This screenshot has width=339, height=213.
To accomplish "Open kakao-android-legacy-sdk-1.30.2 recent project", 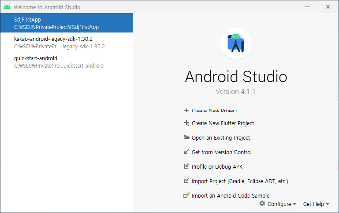I will [x=67, y=43].
